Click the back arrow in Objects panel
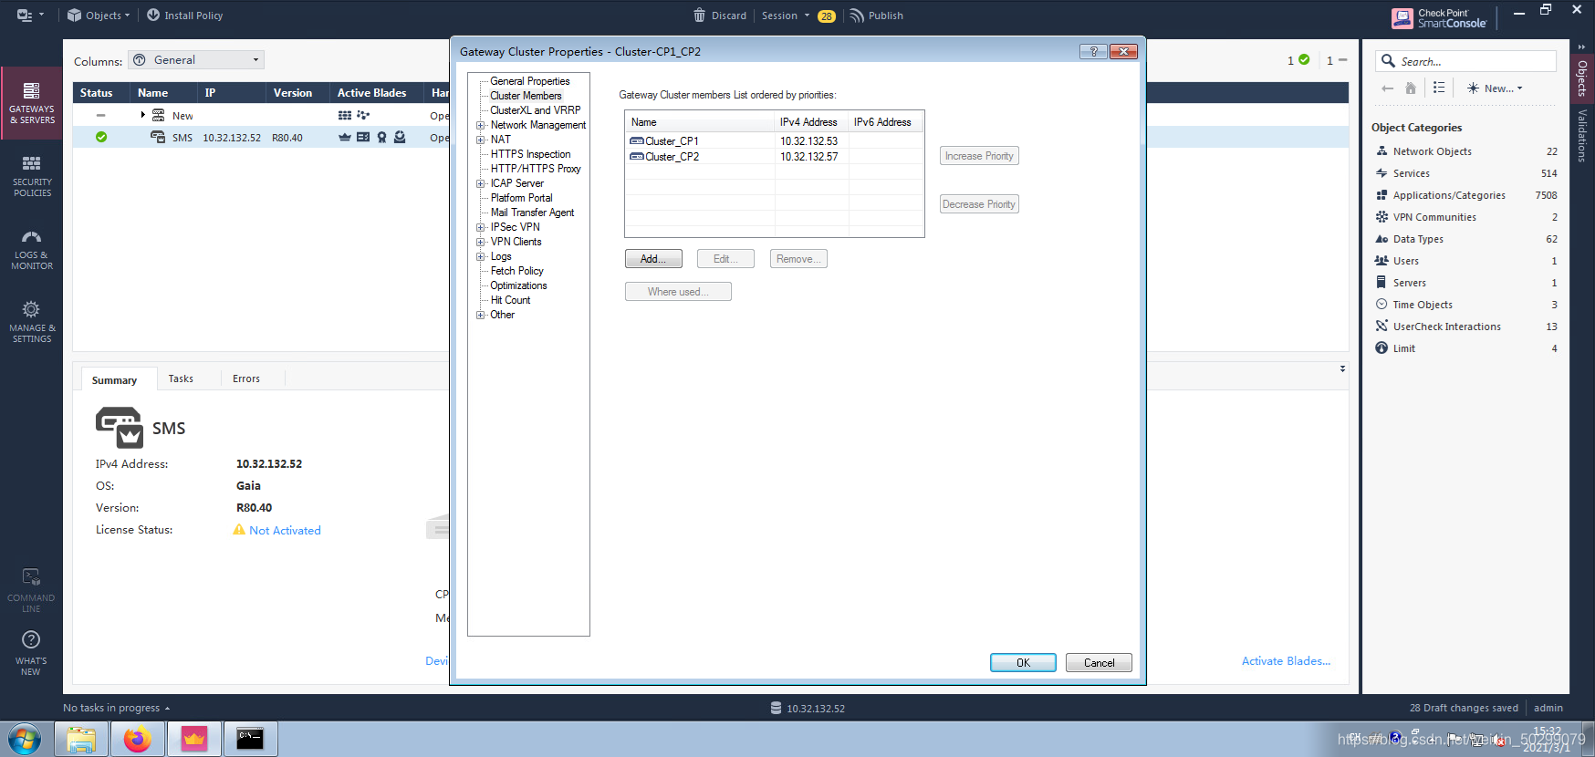This screenshot has height=757, width=1595. click(x=1388, y=88)
